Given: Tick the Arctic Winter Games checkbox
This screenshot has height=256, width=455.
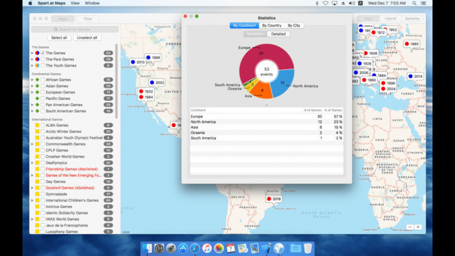Looking at the screenshot, I should (x=43, y=132).
